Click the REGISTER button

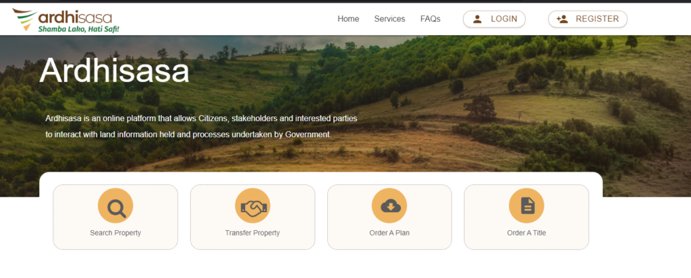[588, 19]
